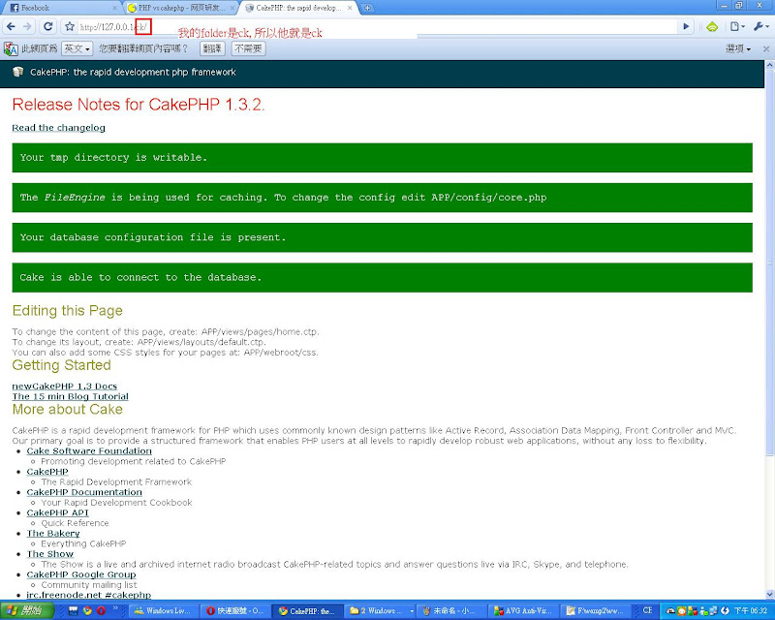
Task: Close the Facebook tab
Action: pos(114,8)
